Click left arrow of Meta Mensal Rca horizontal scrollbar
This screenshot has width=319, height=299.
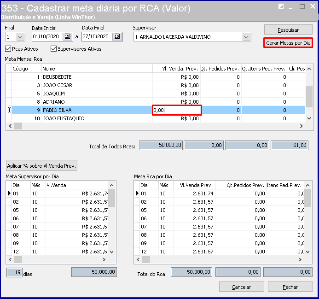pos(10,126)
